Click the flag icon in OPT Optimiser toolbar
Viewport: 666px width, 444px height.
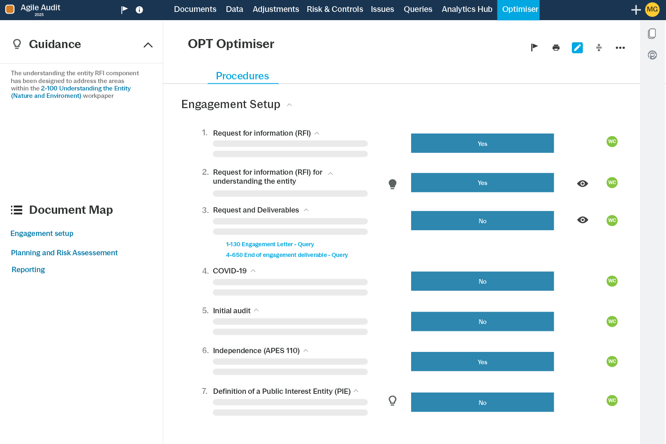(534, 48)
